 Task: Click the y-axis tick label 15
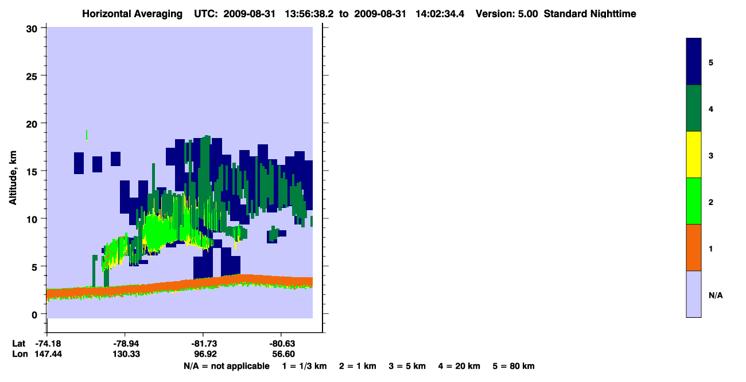tap(32, 171)
